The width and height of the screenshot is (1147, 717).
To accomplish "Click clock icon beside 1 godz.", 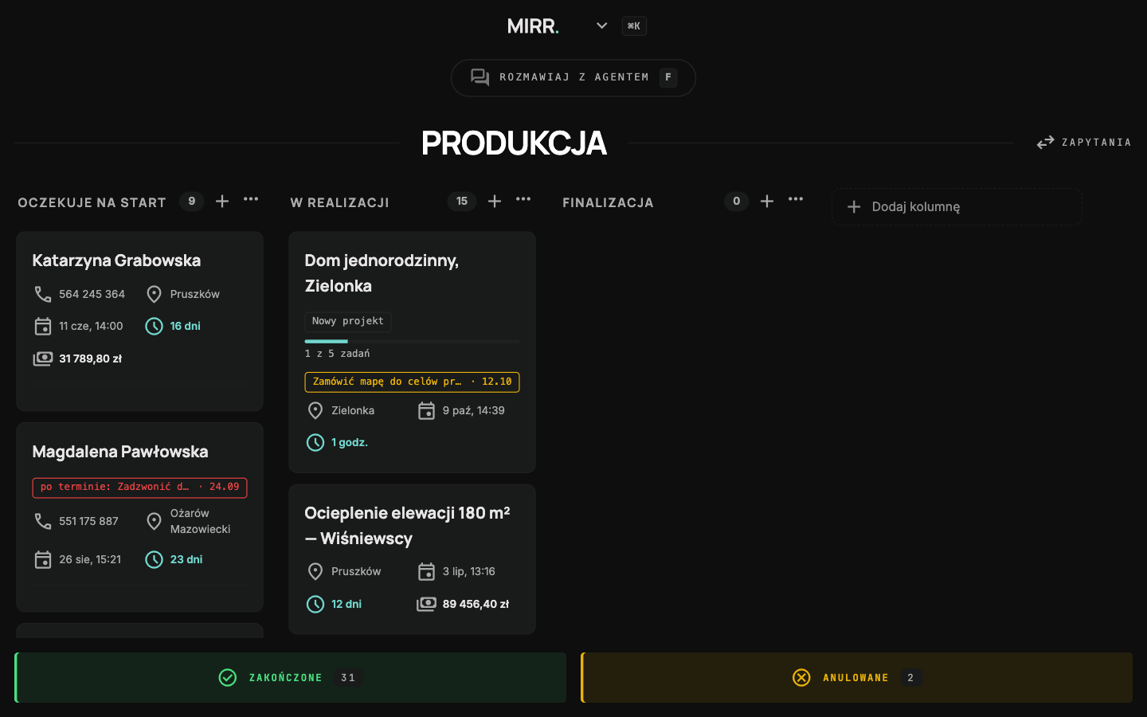I will coord(315,442).
